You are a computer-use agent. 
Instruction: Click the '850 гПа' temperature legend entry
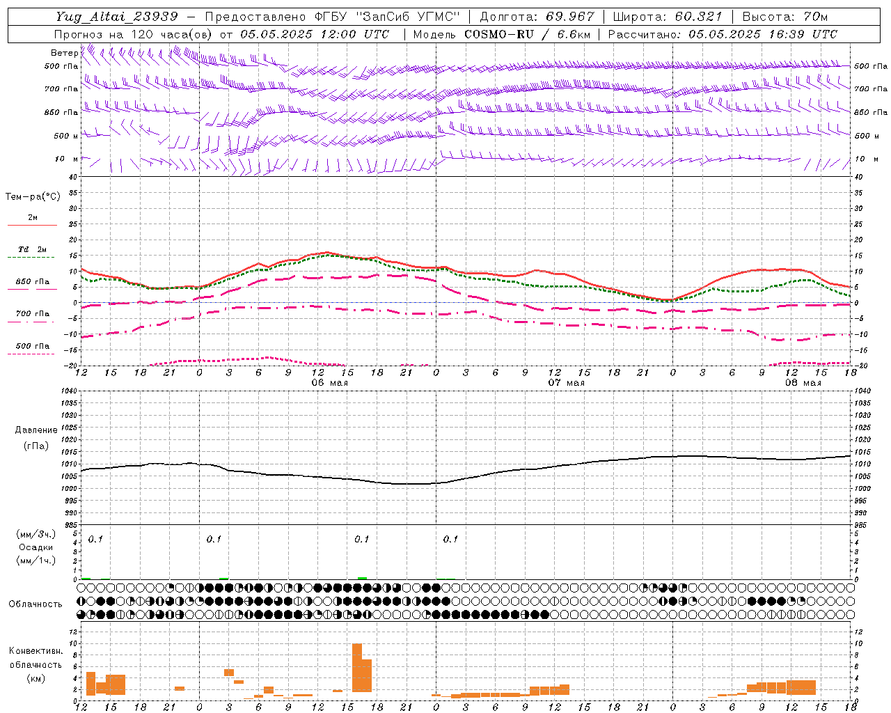pyautogui.click(x=32, y=282)
